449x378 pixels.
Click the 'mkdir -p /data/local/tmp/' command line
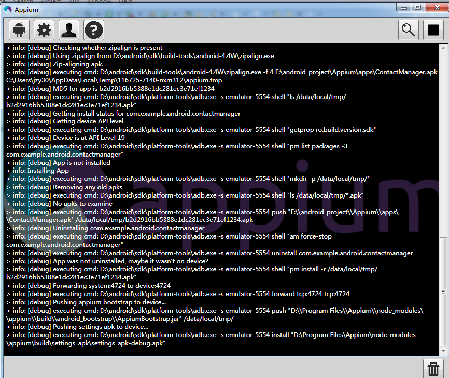188,179
